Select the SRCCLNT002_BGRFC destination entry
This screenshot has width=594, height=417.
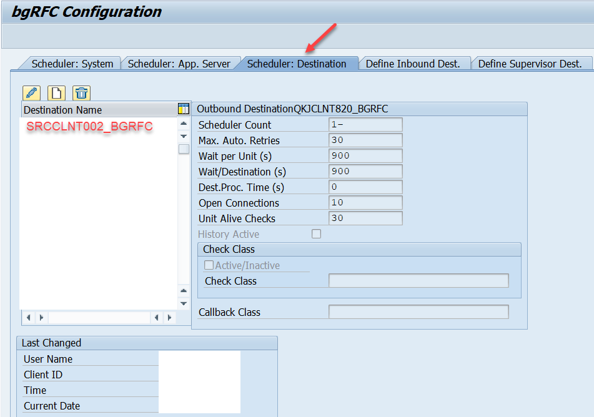(x=89, y=126)
